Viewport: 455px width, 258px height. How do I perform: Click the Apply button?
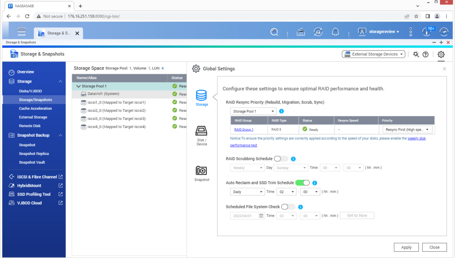click(x=406, y=247)
